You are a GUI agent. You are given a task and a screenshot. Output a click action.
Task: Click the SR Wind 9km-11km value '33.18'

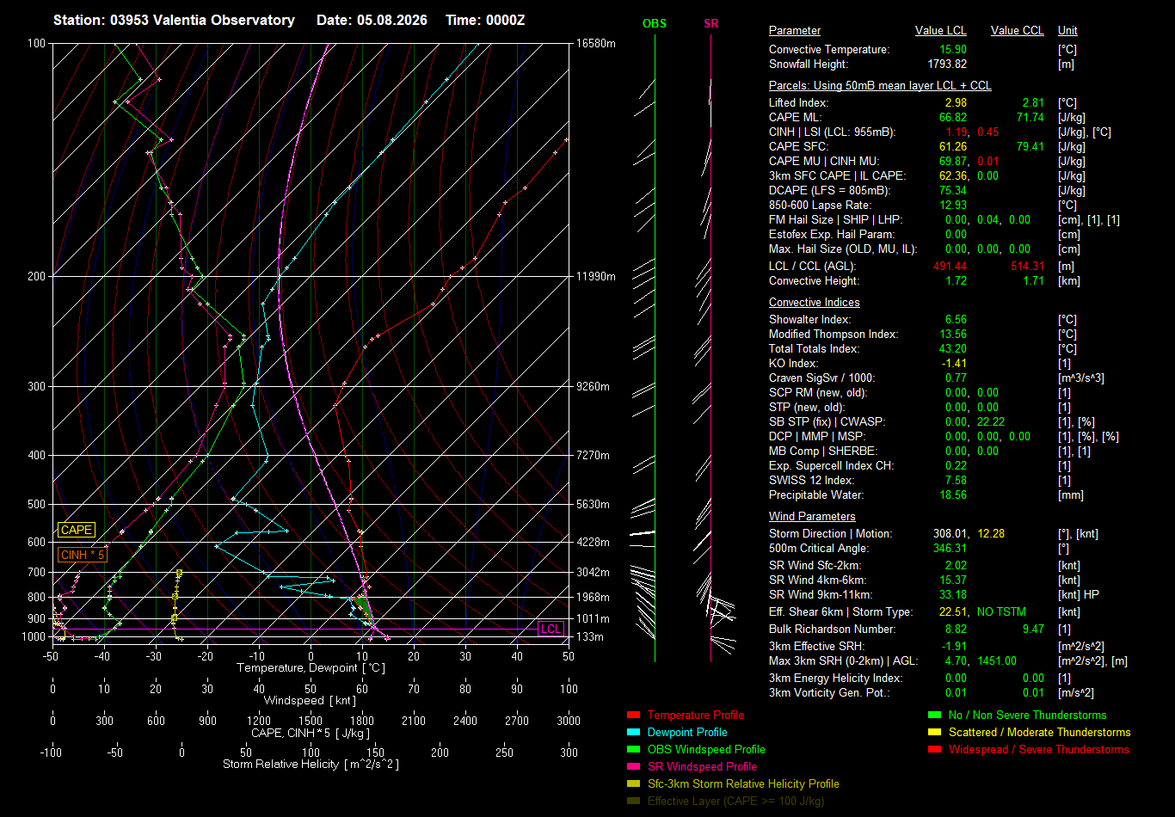pyautogui.click(x=953, y=595)
